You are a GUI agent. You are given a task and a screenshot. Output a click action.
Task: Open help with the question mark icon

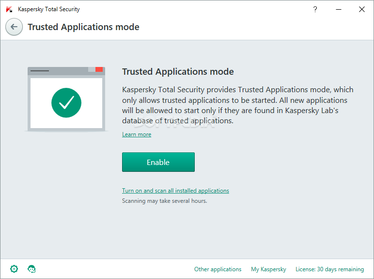point(315,9)
